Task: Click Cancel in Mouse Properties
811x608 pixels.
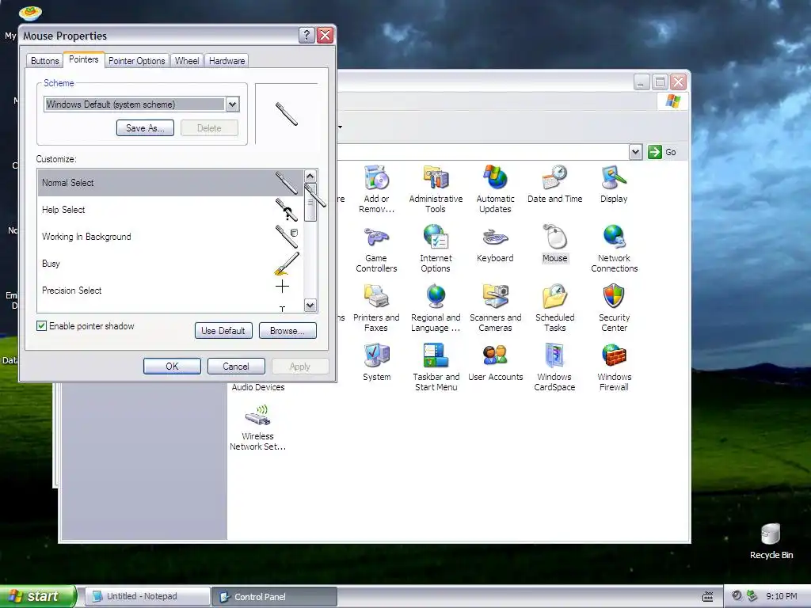Action: pyautogui.click(x=236, y=366)
